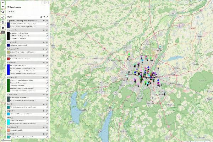Click the round dark icon below layers control

(x=3, y=28)
